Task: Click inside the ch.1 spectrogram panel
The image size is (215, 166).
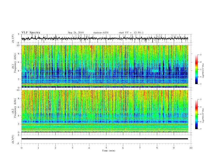Action: click(105, 66)
